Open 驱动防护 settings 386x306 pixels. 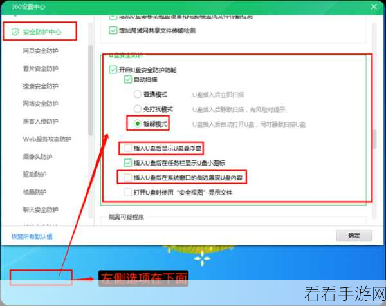(x=35, y=175)
